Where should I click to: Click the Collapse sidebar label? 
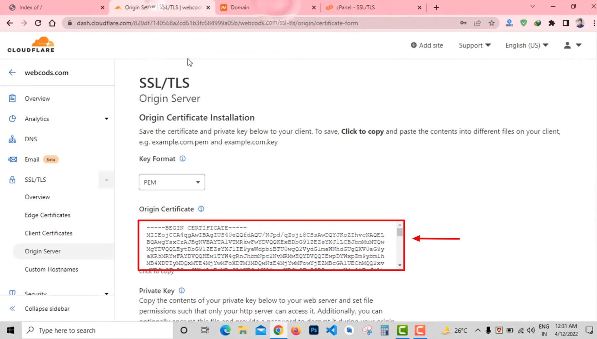tap(47, 309)
